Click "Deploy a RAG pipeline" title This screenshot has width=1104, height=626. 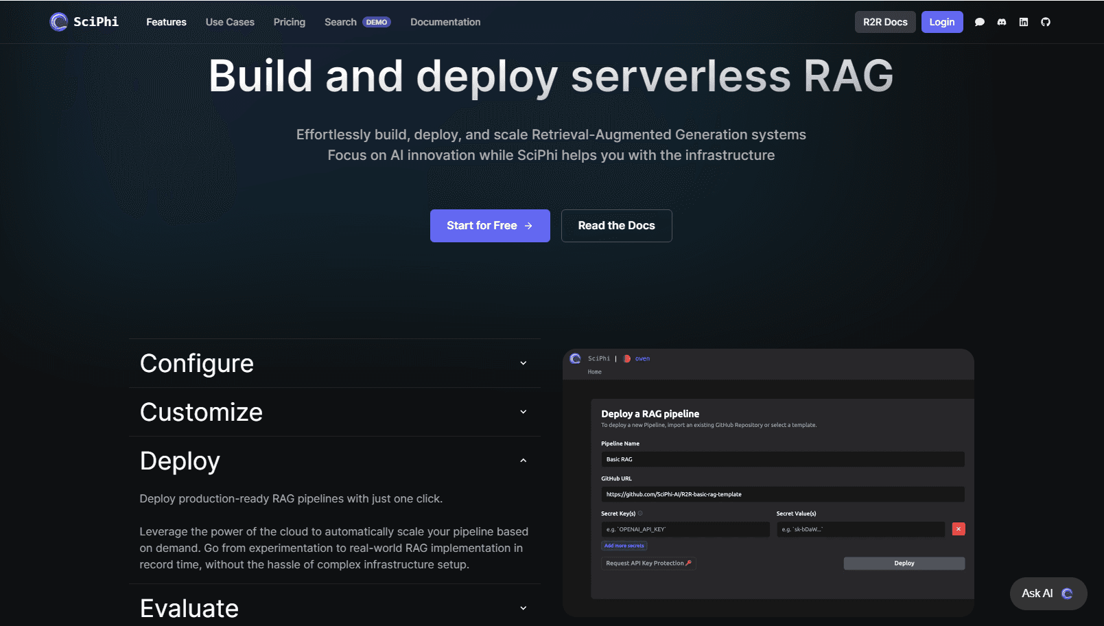click(650, 414)
